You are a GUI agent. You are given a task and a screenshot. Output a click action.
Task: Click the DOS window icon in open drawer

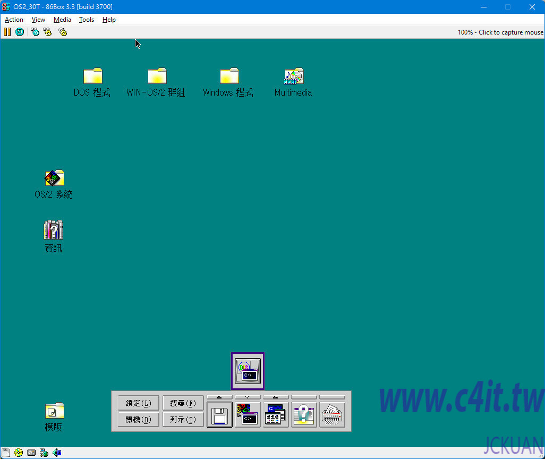(248, 371)
